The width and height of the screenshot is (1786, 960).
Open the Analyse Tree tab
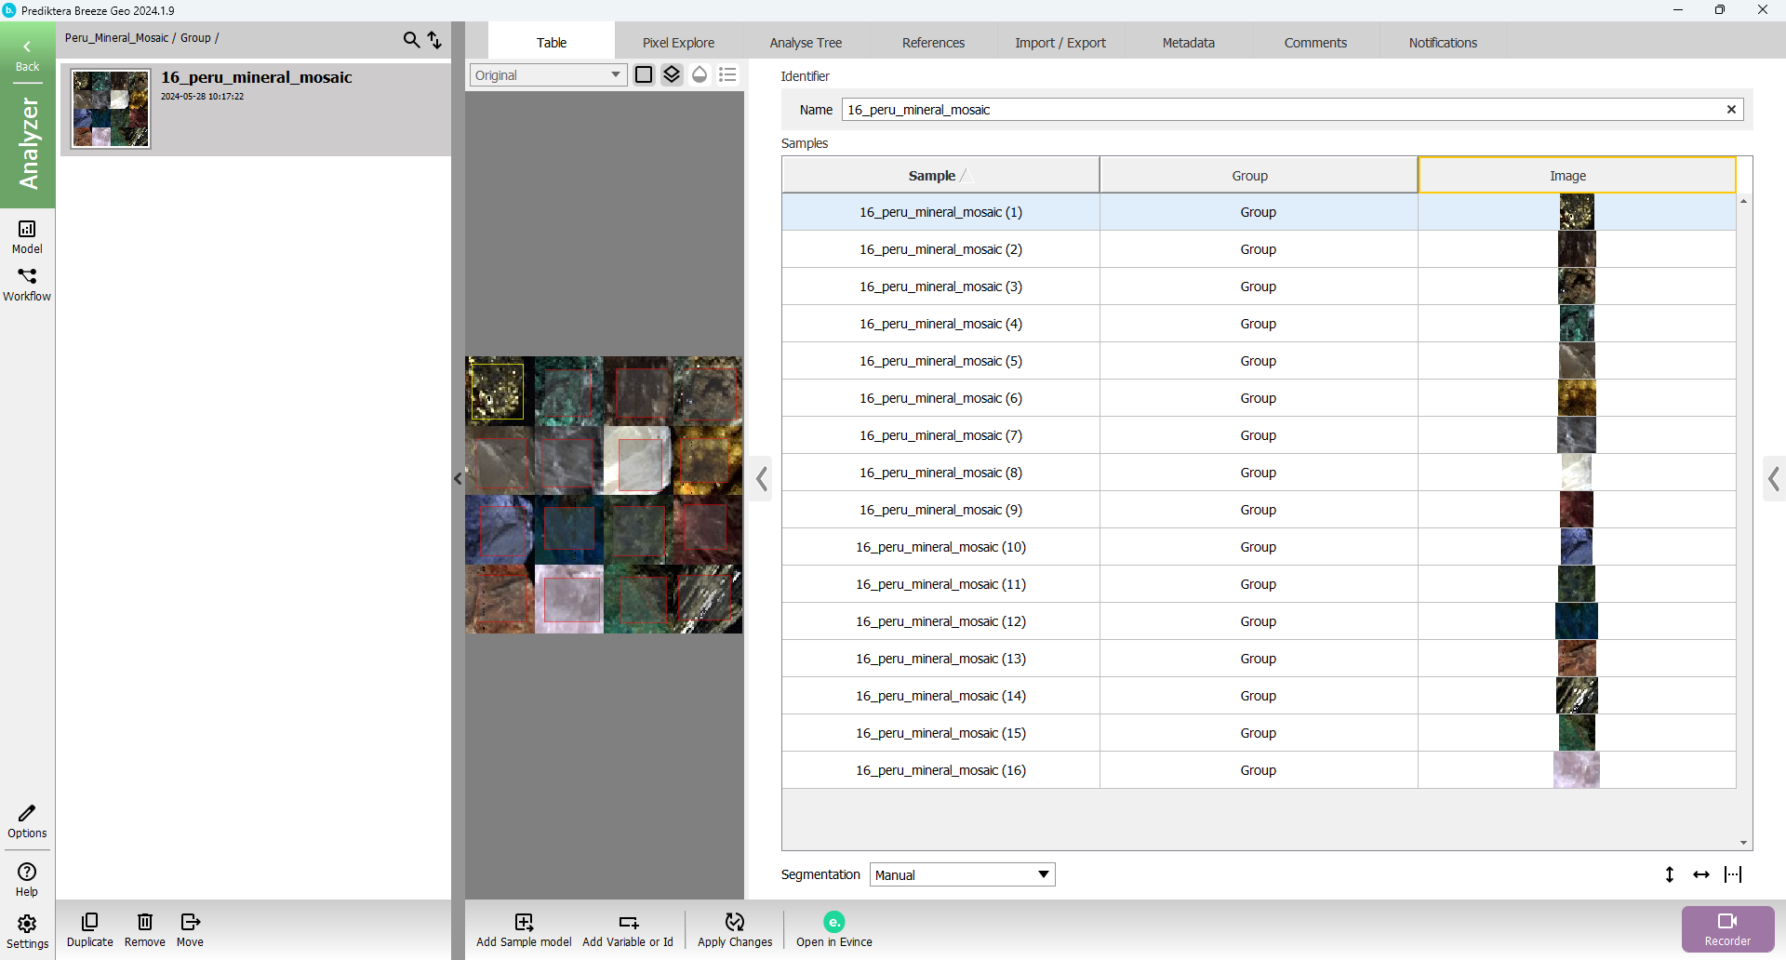(x=806, y=43)
